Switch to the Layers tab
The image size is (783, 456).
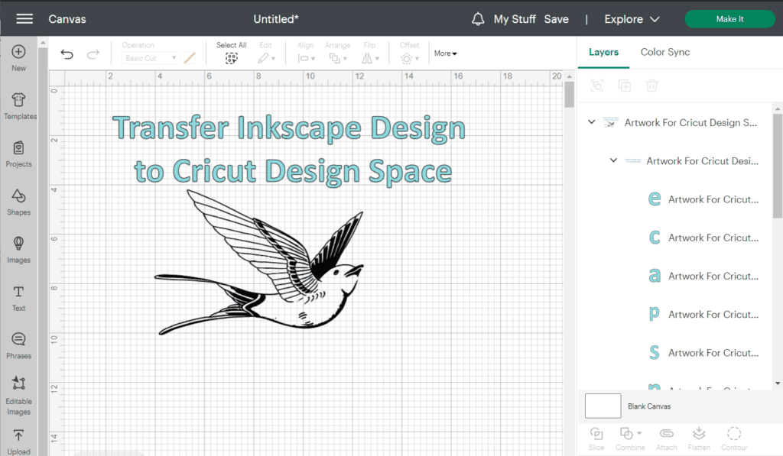click(603, 52)
